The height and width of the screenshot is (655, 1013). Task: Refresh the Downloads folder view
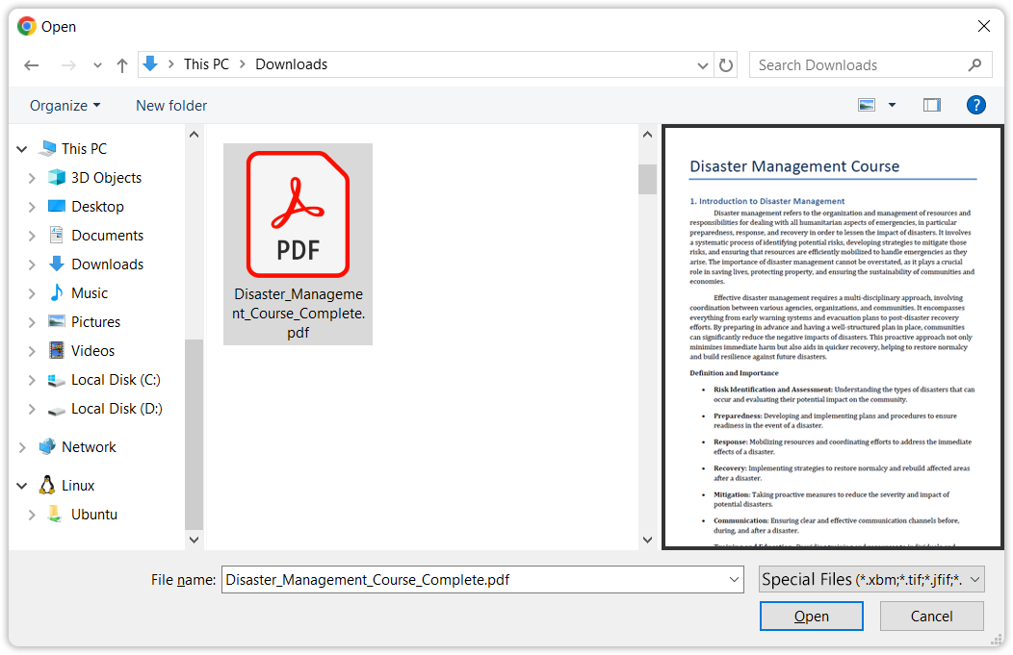pos(726,65)
